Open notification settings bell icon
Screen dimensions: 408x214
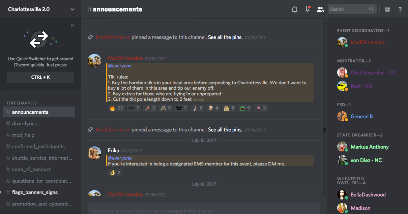(295, 9)
